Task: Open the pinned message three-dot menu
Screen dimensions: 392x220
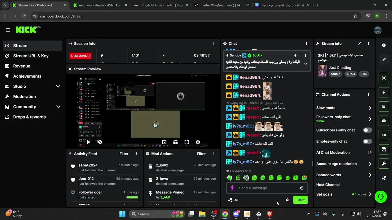Action: click(x=305, y=56)
